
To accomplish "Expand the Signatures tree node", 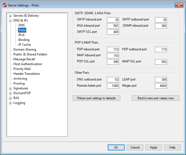I will point(10,88).
